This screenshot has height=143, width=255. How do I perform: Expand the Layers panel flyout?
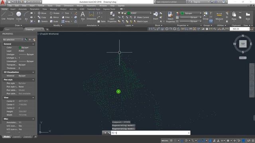tap(129, 25)
